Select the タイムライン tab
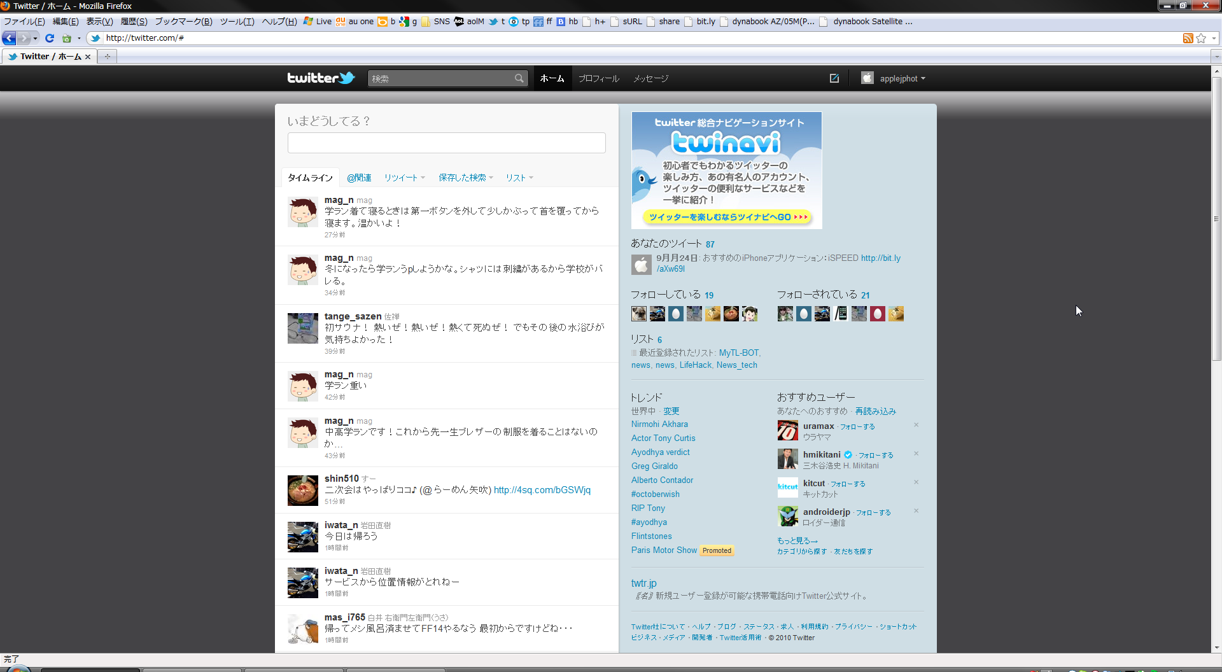 click(x=310, y=178)
